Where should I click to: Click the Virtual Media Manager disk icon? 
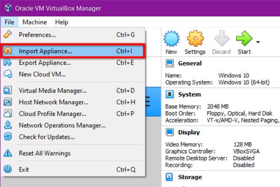[x=8, y=90]
